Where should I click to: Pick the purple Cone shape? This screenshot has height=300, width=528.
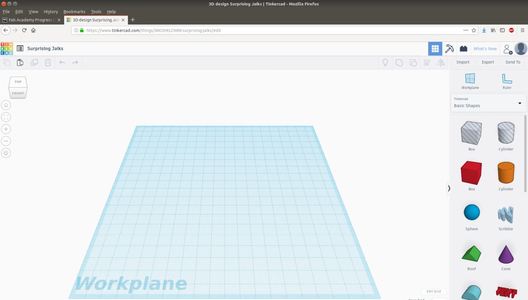click(506, 254)
